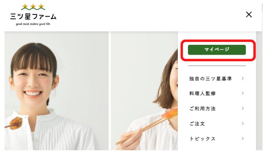278x156 pixels.
Task: Open the photo of the smiling woman with bangs
Action: [57, 91]
